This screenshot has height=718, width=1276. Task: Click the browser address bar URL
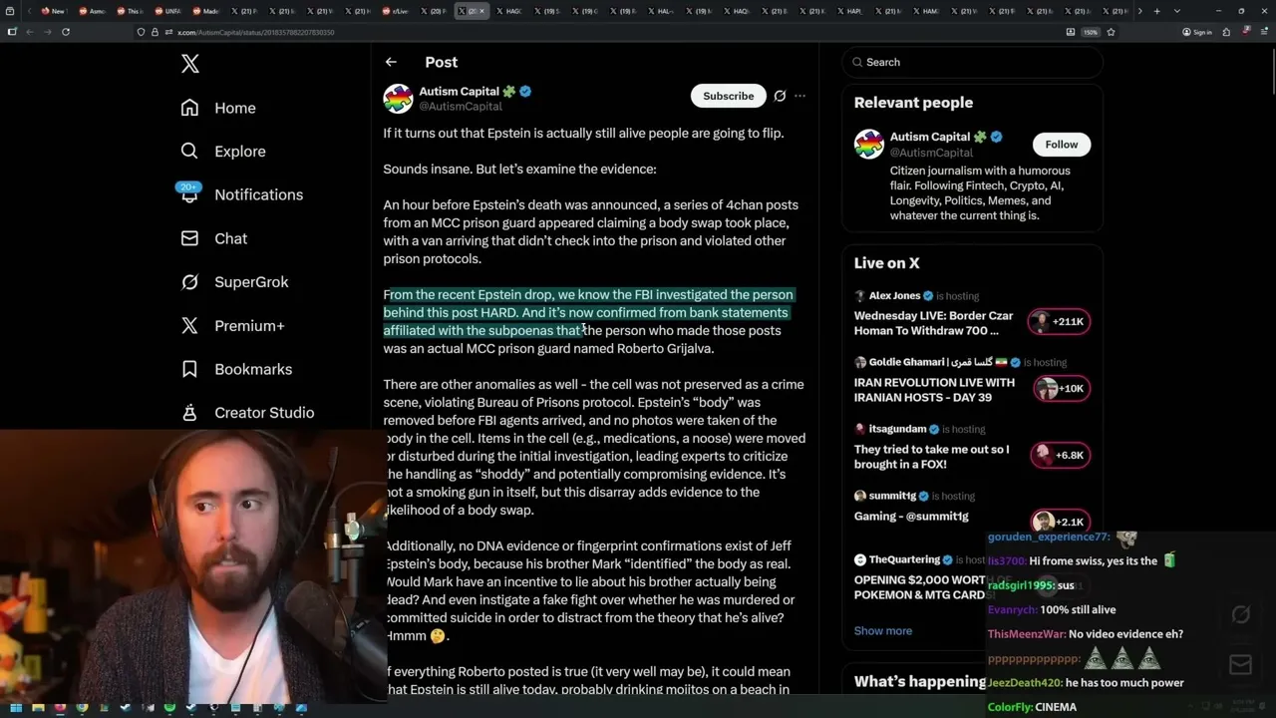(255, 32)
